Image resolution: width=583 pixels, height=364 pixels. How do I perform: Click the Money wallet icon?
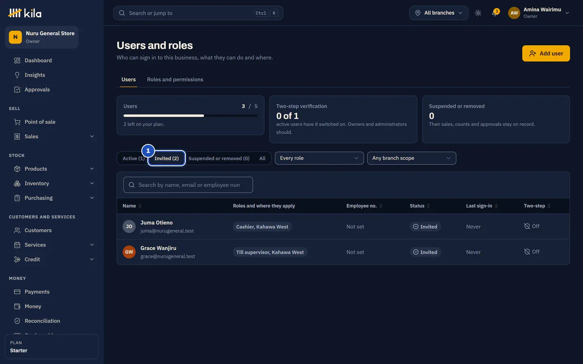(17, 307)
